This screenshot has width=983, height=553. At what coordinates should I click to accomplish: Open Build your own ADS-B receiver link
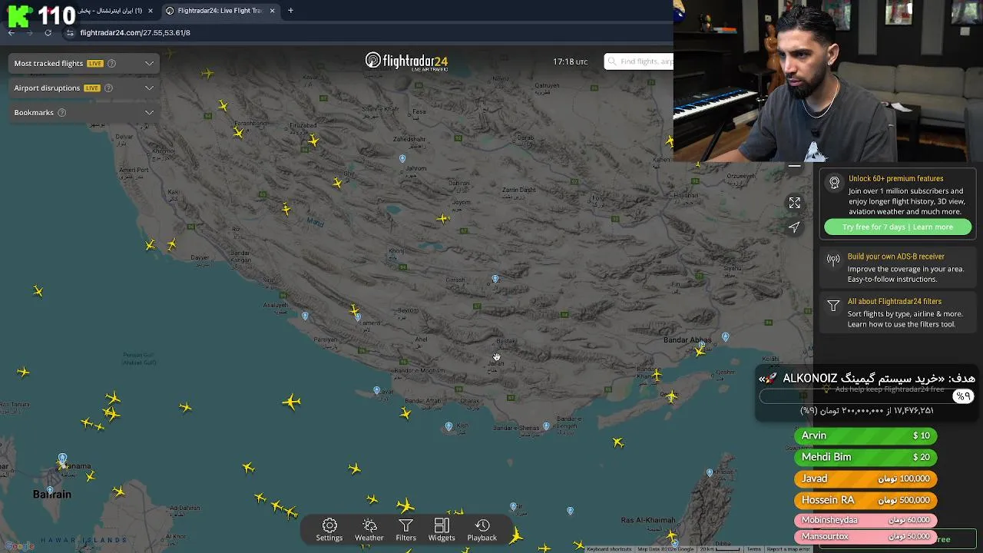896,257
